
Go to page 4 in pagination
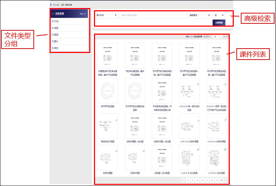[202, 180]
